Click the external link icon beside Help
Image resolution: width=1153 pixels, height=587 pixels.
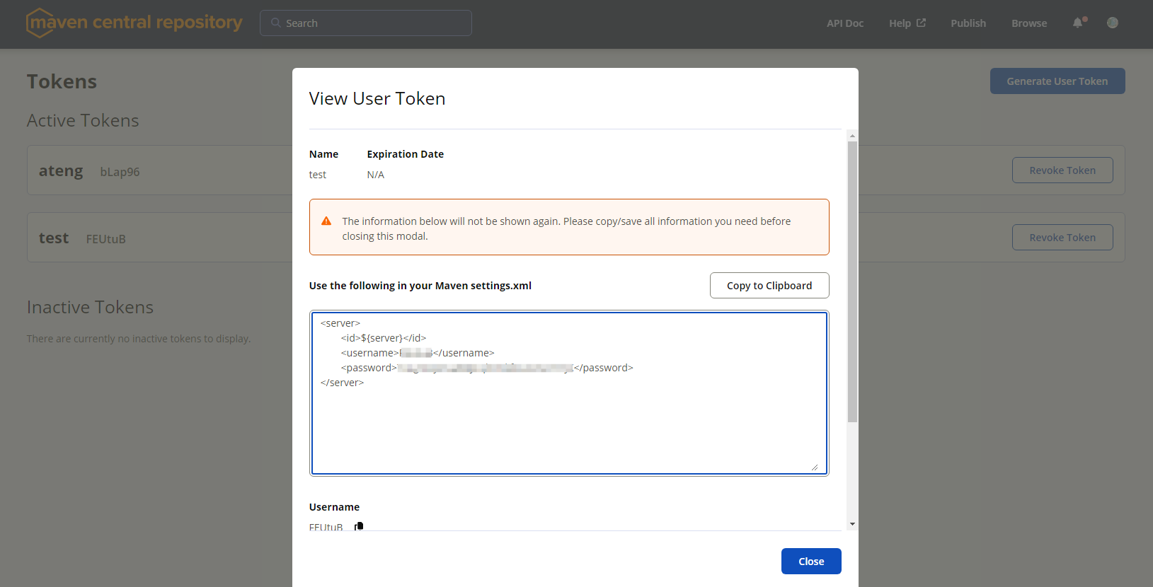coord(921,23)
